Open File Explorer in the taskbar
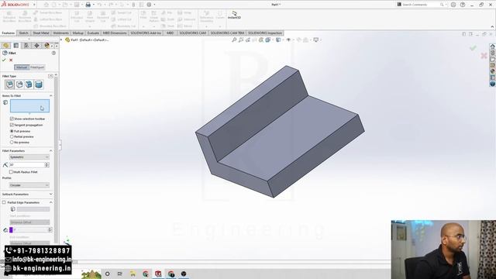Viewport: 496px width, 279px height. pyautogui.click(x=133, y=274)
